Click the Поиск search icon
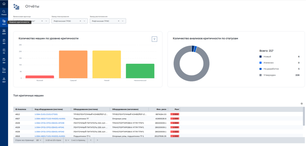This screenshot has height=146, width=306. (4, 12)
